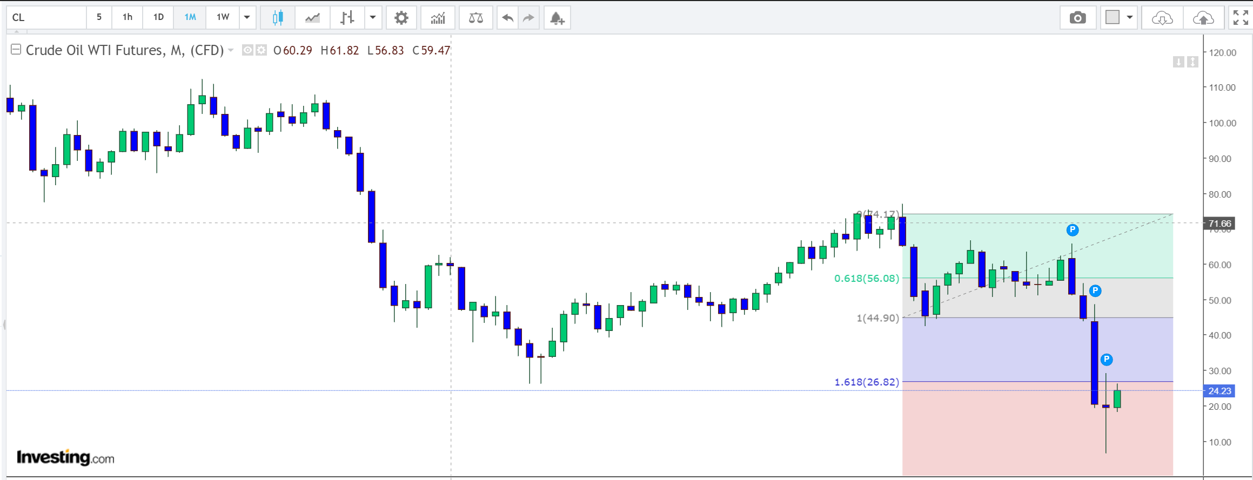The image size is (1253, 480).
Task: Click the P marker near 70 level
Action: click(1073, 231)
